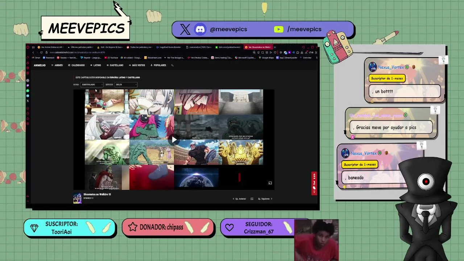Open the Demo trading bookmark
This screenshot has height=261, width=464.
[x=221, y=58]
